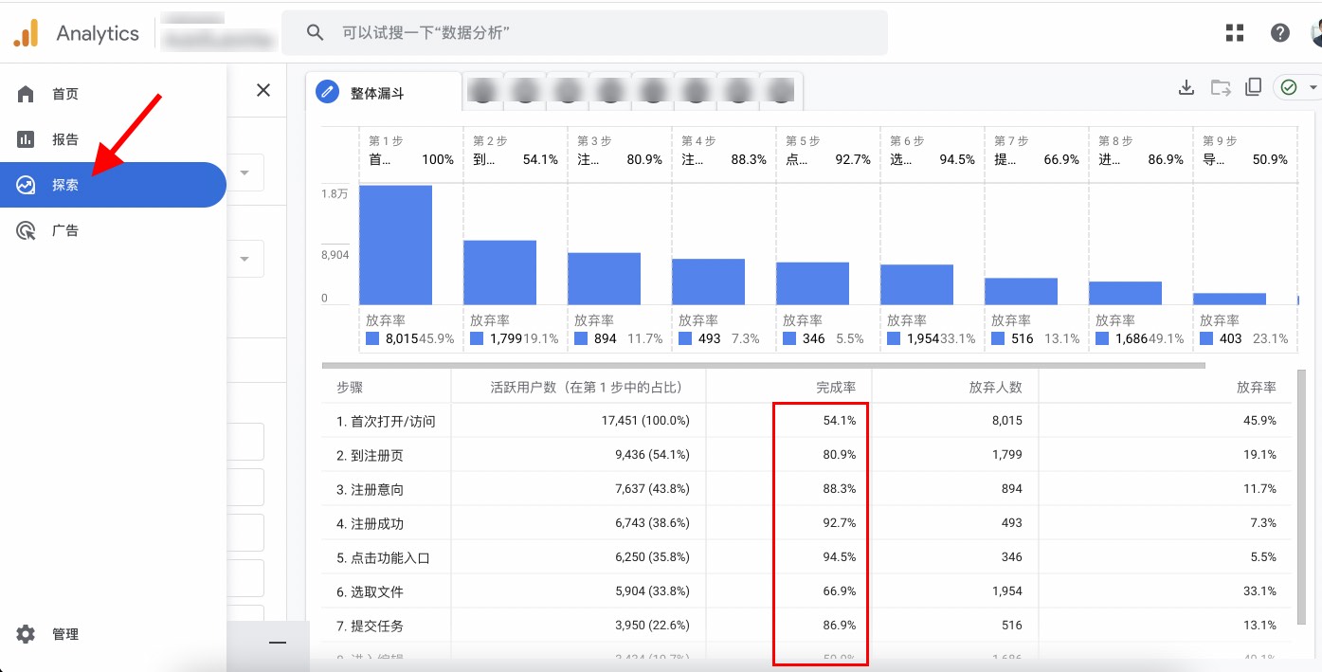Click the 放弃人数 column header

pyautogui.click(x=995, y=388)
